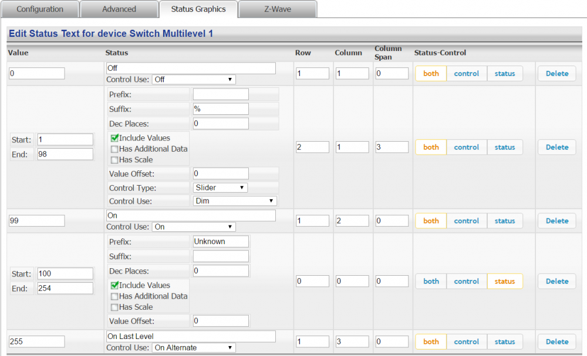587x356 pixels.
Task: Delete the value 0 Off status row
Action: click(557, 74)
